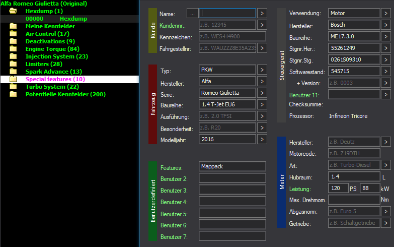This screenshot has height=247, width=394.
Task: Click the Features field containing Mappack
Action: tap(232, 166)
